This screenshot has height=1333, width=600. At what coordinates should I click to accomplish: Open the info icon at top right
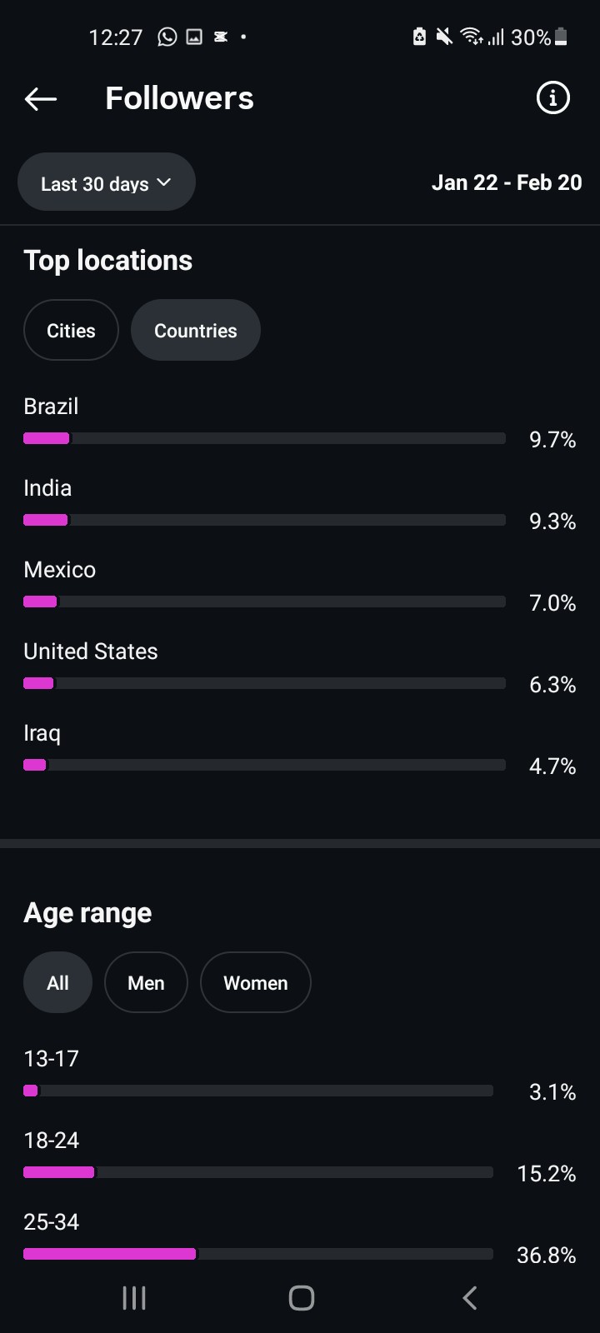pos(552,98)
